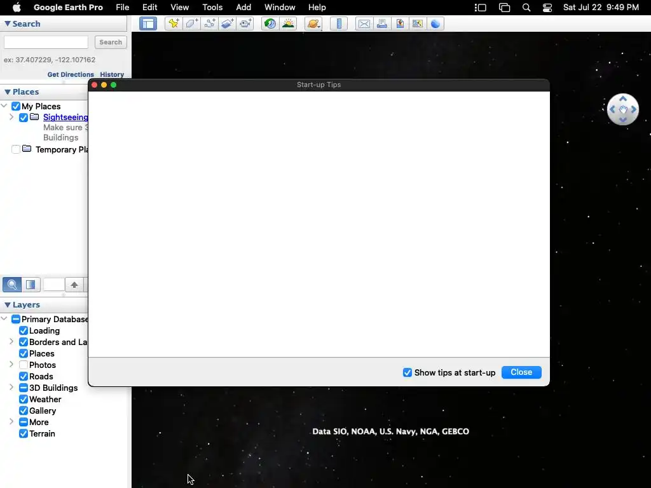Image resolution: width=651 pixels, height=488 pixels.
Task: Open the File menu
Action: click(x=123, y=8)
